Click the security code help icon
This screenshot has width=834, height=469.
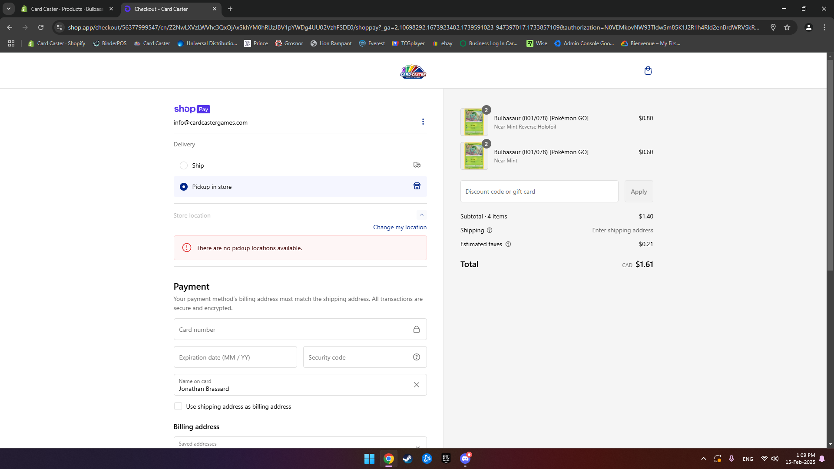416,357
